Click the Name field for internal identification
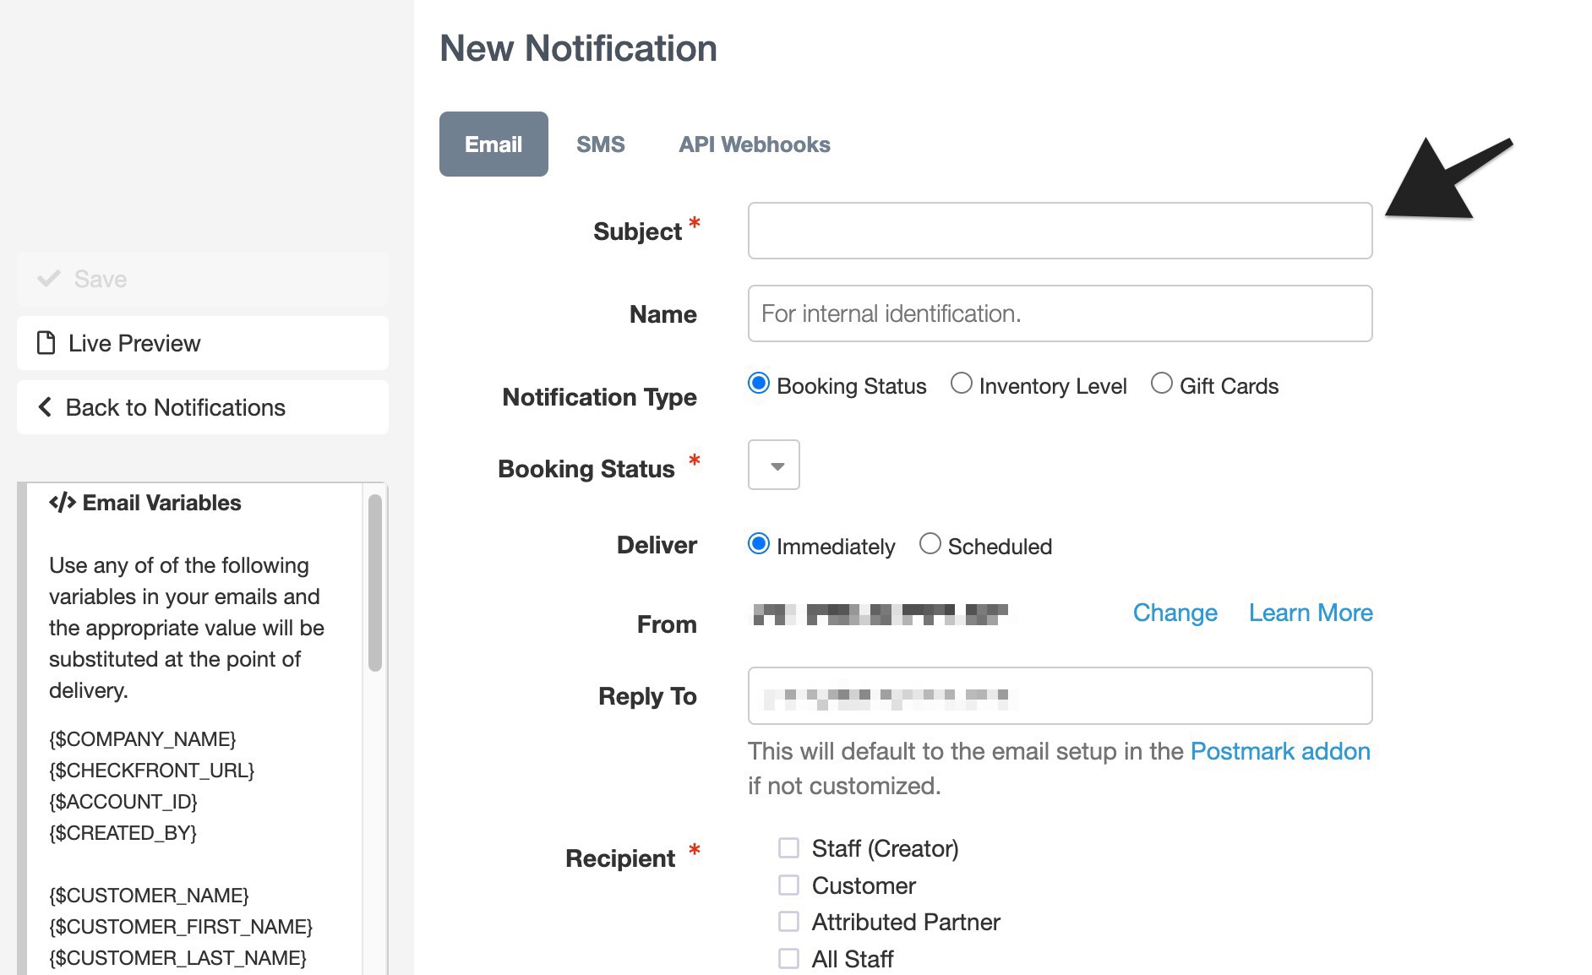The width and height of the screenshot is (1592, 975). (1060, 313)
